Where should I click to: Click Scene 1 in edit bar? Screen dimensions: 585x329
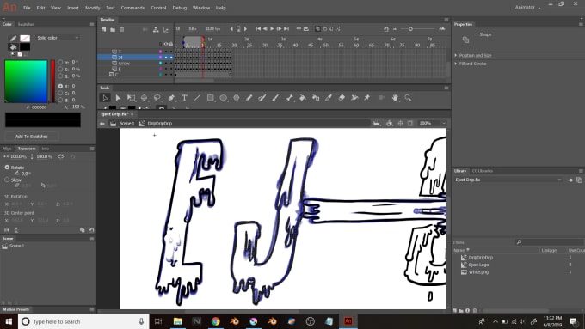point(126,124)
